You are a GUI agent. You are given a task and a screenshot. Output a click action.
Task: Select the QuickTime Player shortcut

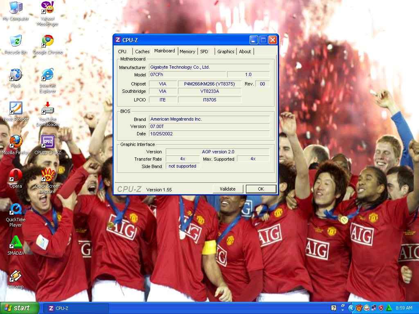[x=16, y=215]
